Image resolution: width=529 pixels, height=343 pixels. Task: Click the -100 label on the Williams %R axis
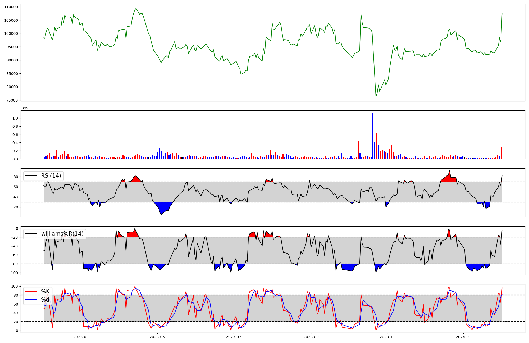pyautogui.click(x=13, y=273)
